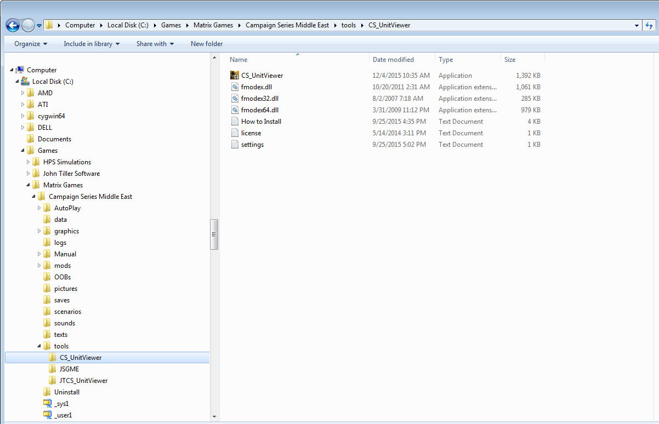The width and height of the screenshot is (659, 424).
Task: Select the Manual folder in tree
Action: (65, 254)
